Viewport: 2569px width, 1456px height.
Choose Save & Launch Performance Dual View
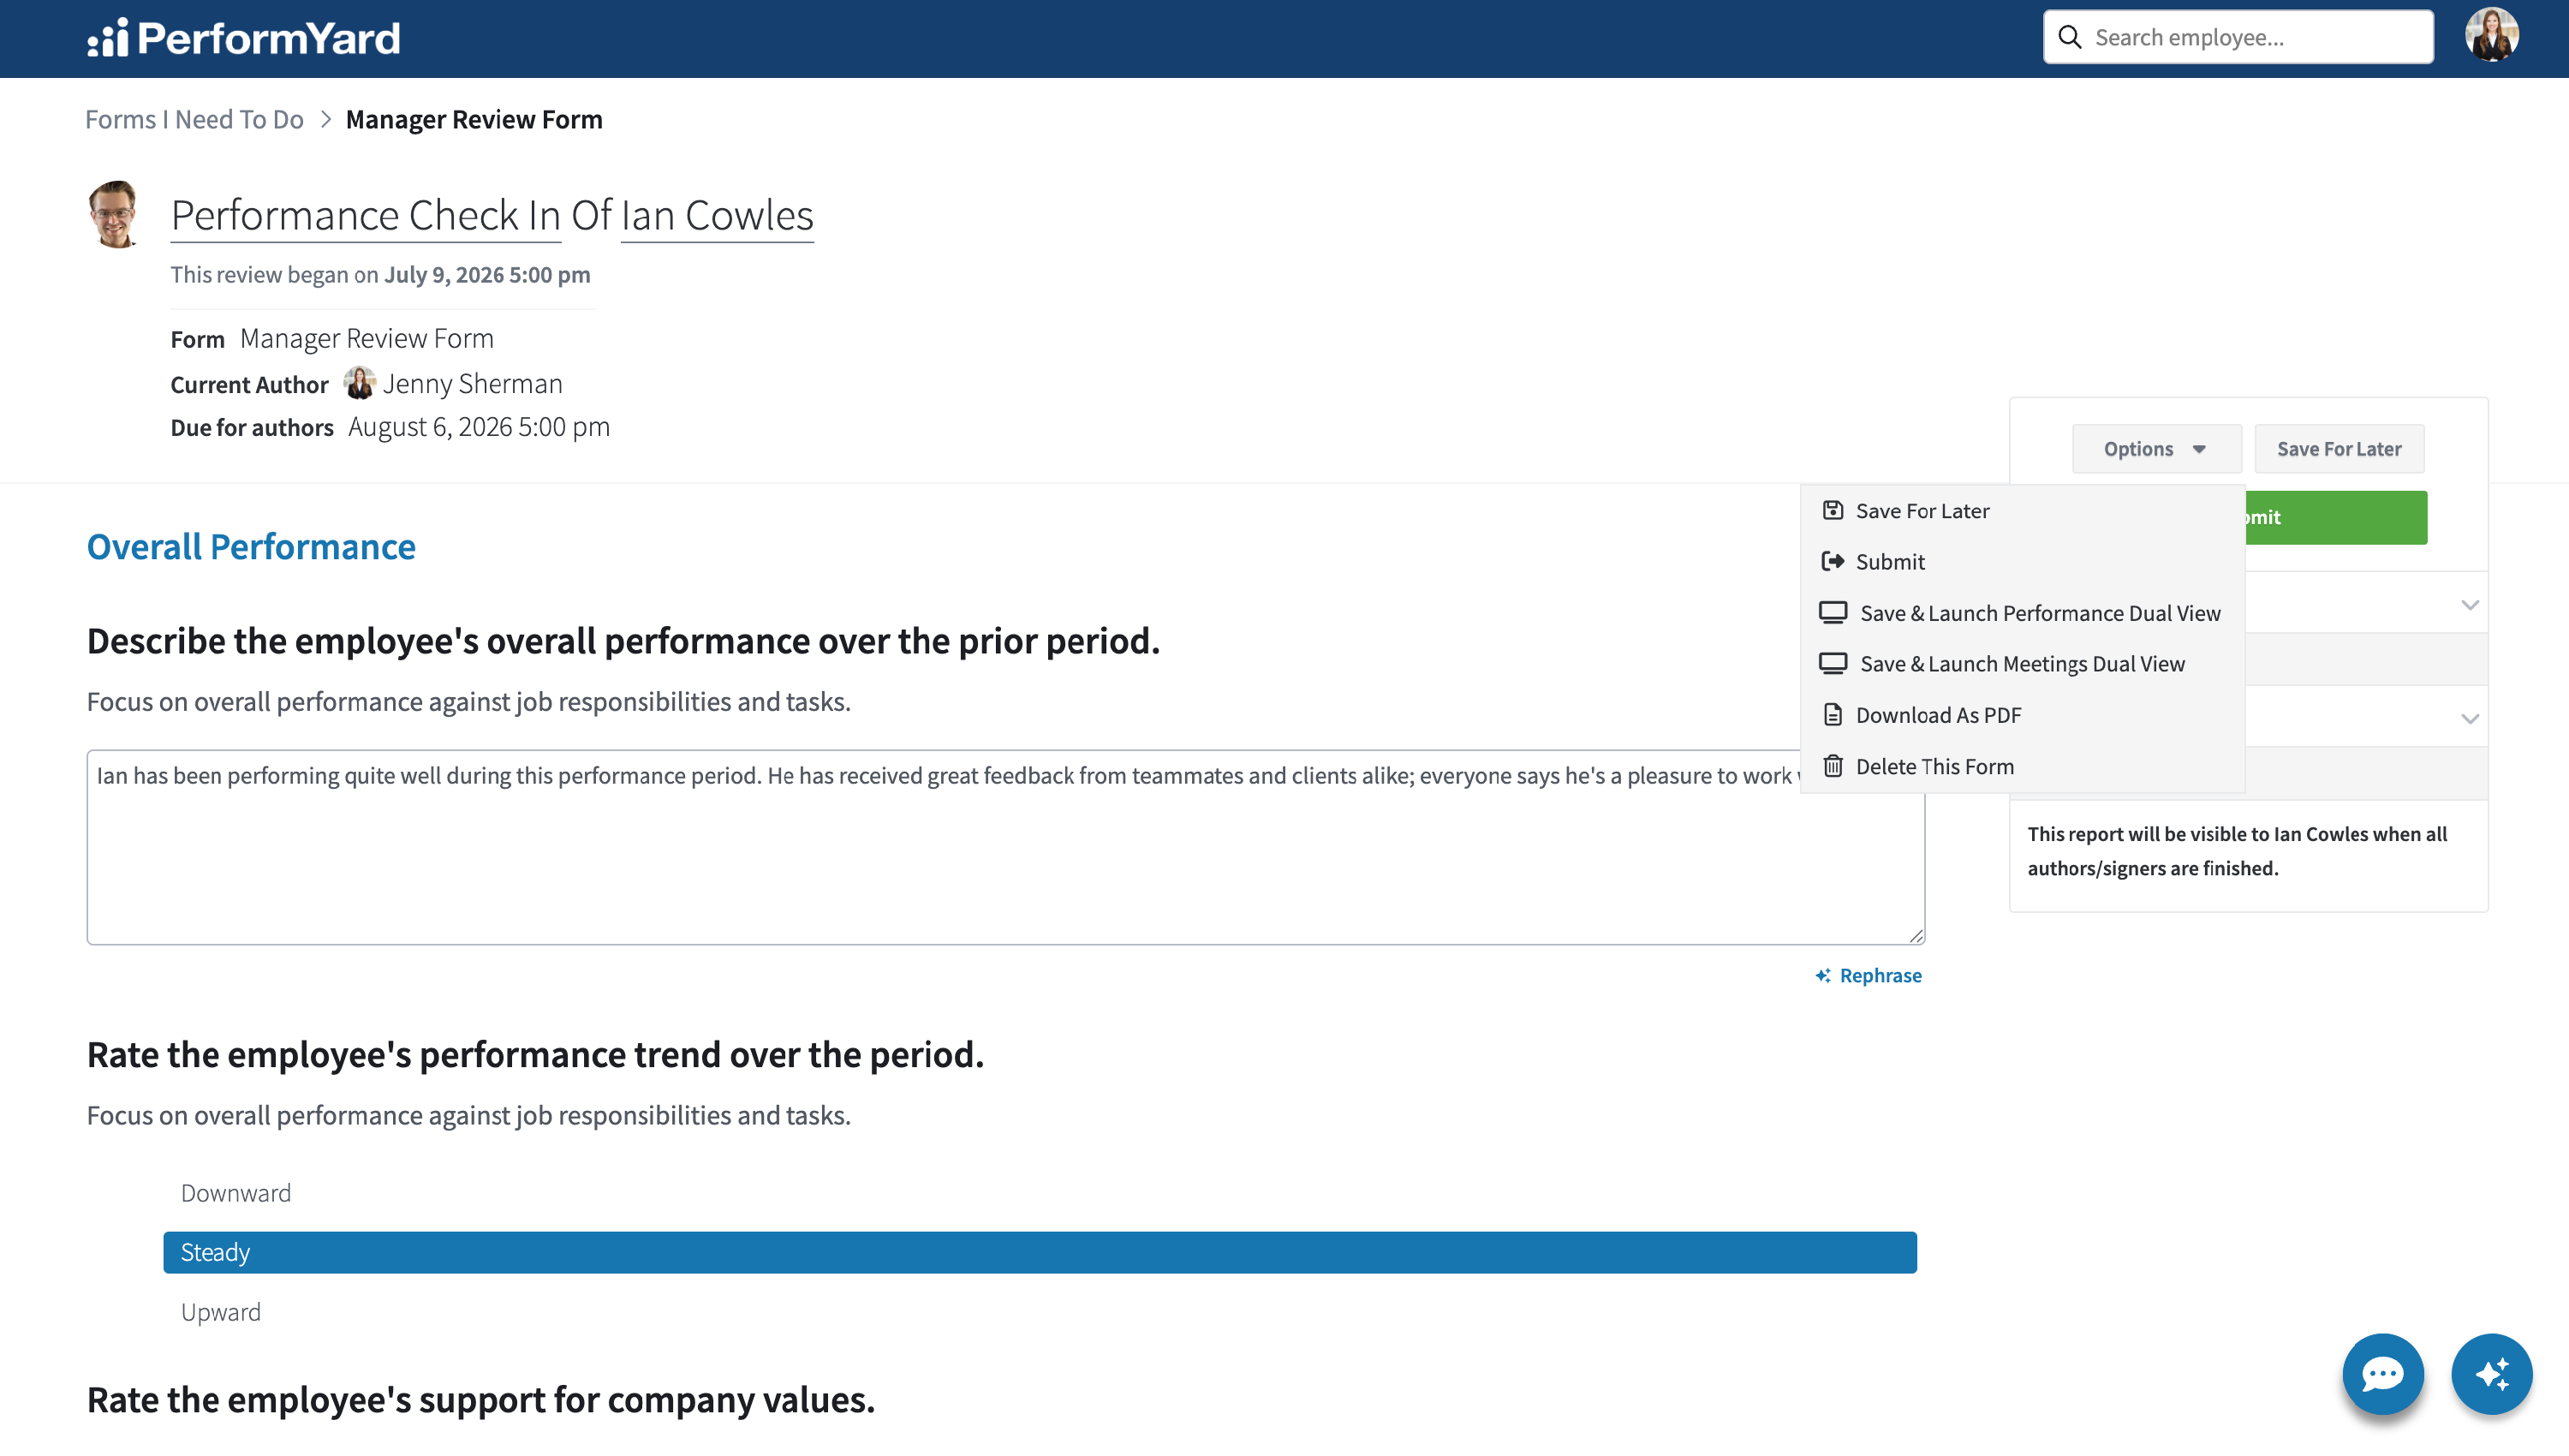[2021, 613]
